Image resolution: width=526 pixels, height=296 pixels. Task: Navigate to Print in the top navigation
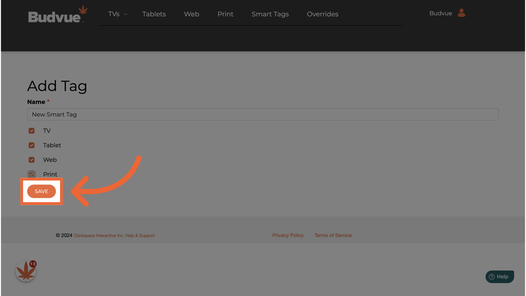[x=225, y=14]
